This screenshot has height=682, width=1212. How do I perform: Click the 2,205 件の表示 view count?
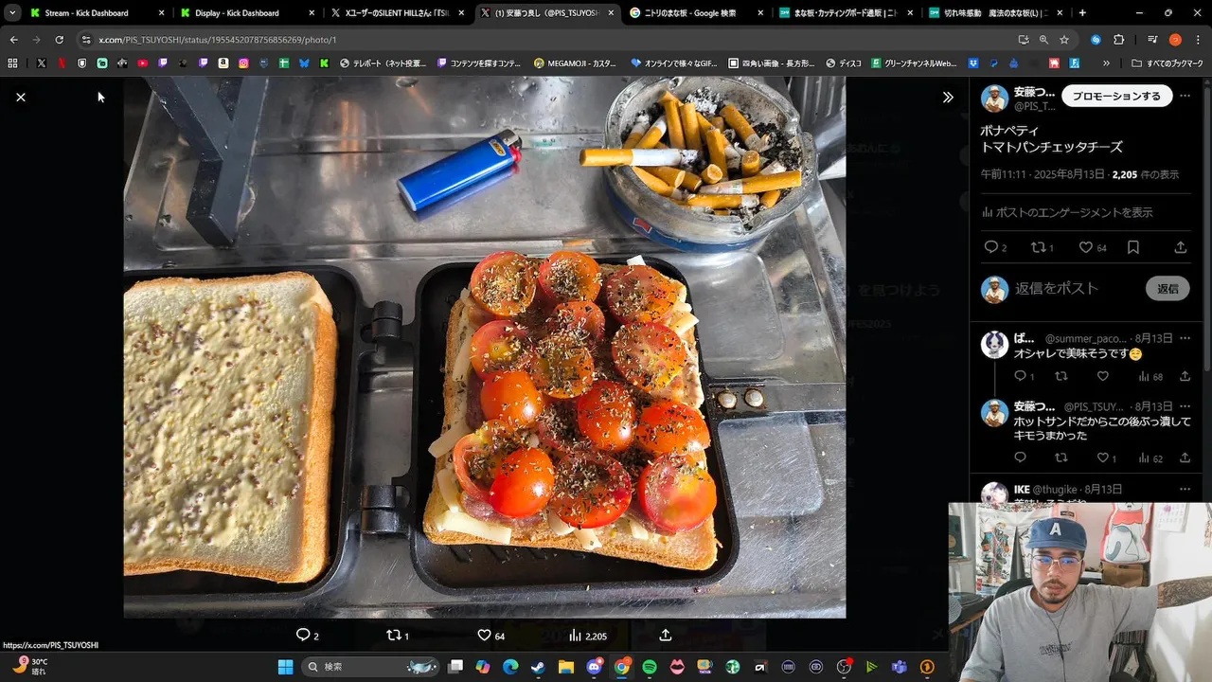[x=1145, y=174]
